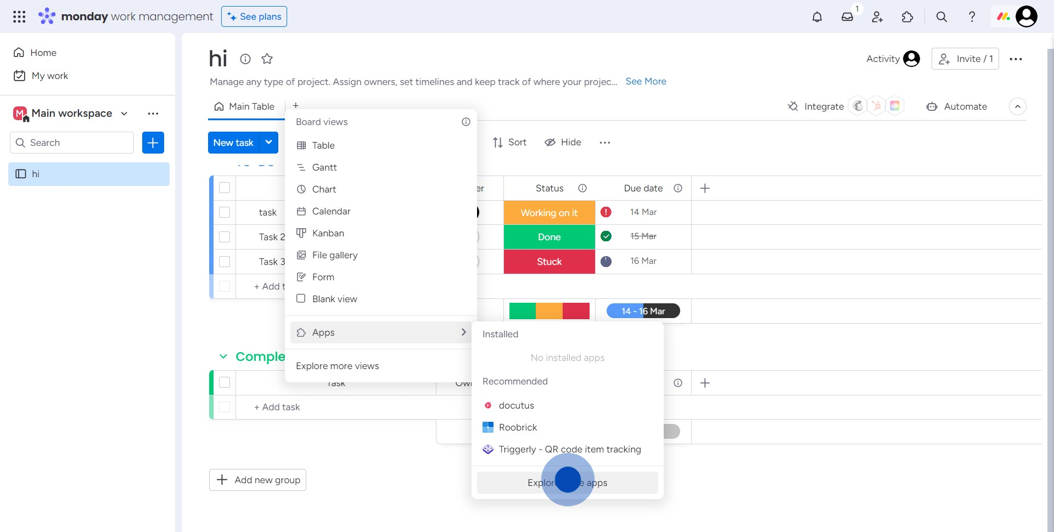
Task: Tick the checkbox for the task row
Action: pos(225,212)
